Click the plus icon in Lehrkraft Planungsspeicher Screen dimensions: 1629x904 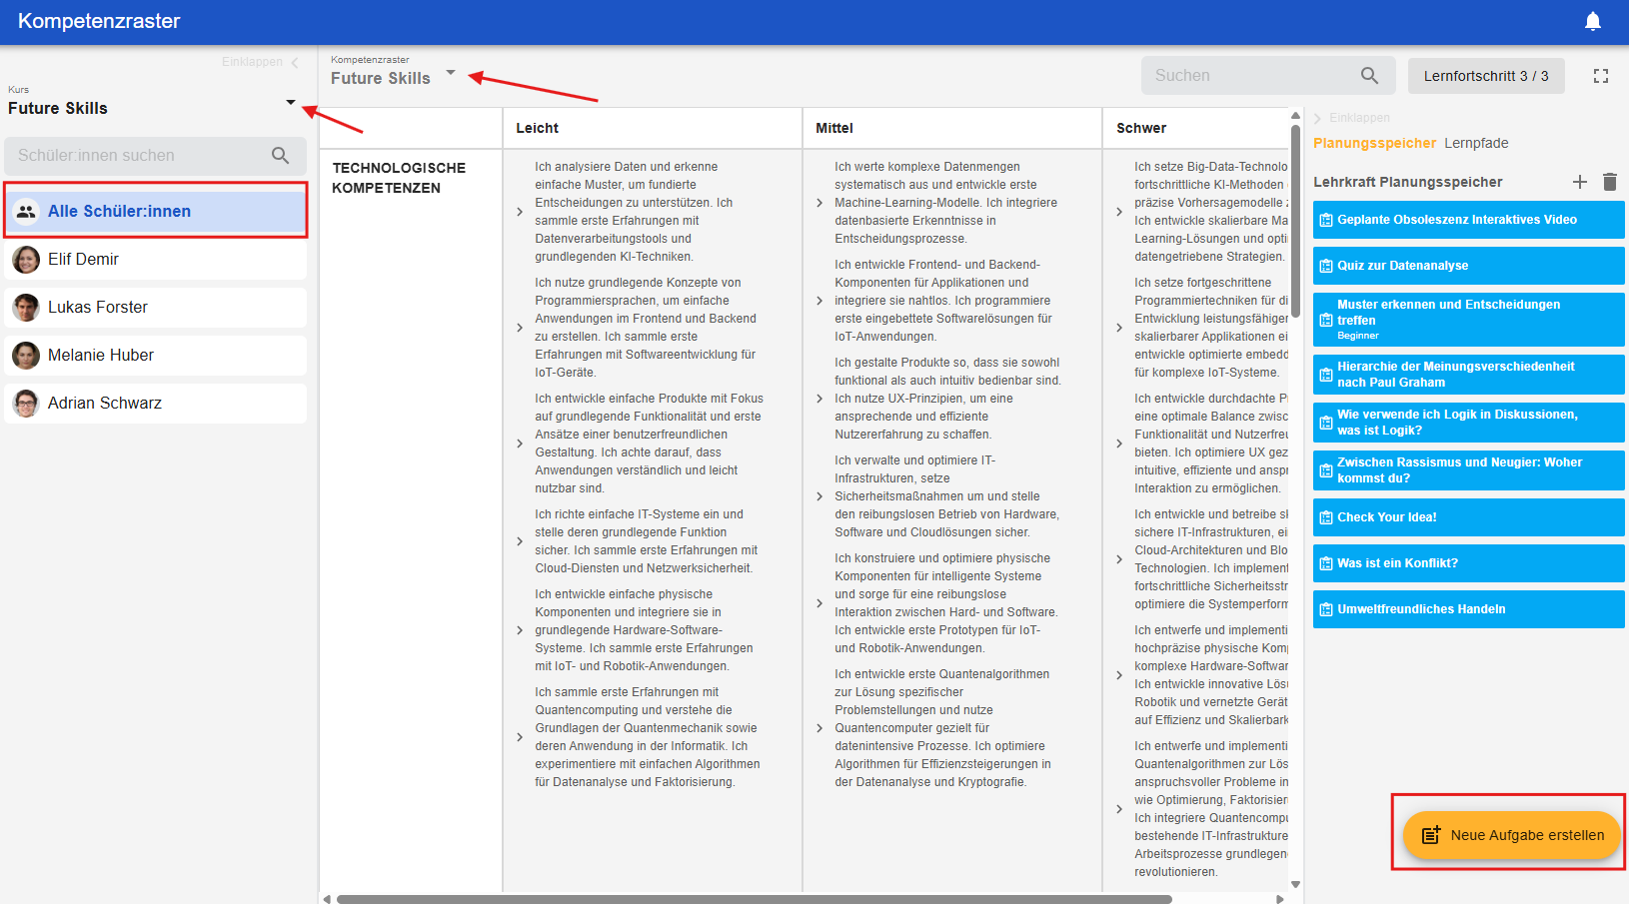tap(1579, 182)
